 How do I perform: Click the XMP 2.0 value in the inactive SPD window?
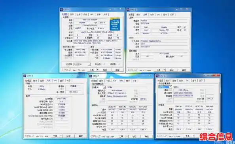tap(143, 99)
